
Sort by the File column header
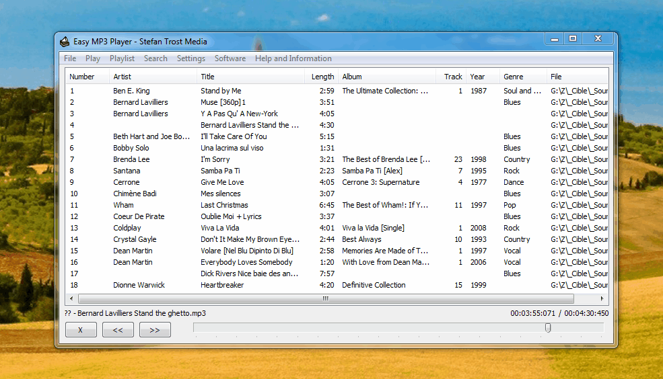(x=577, y=77)
